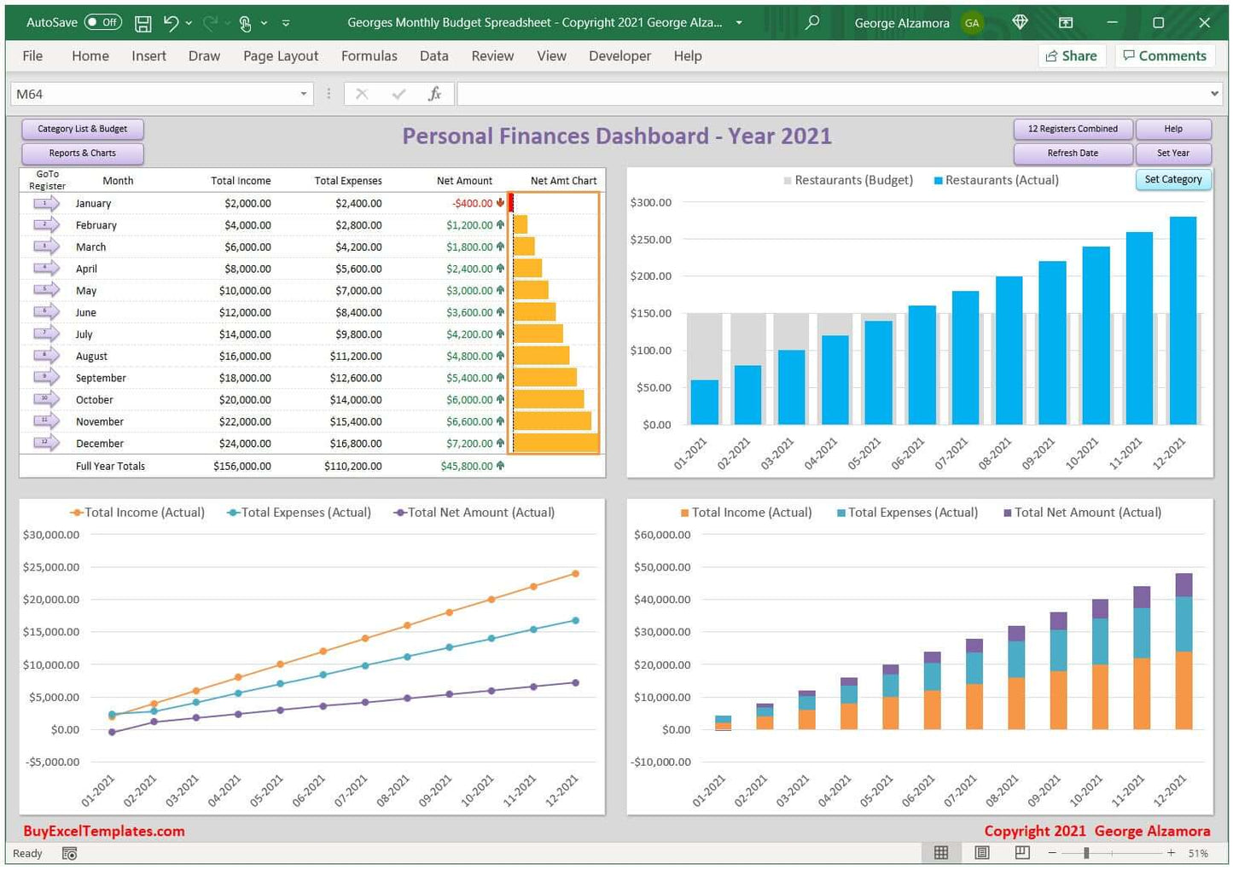Click the Set Category button
Viewport: 1233px width, 870px height.
tap(1173, 180)
